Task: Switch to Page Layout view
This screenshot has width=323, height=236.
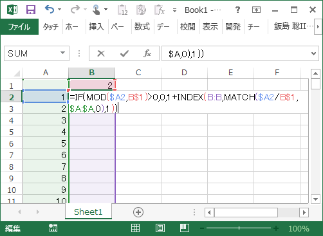Action: (x=160, y=228)
